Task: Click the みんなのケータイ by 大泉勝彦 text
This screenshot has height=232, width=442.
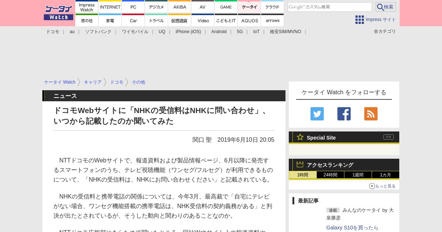Action: tap(360, 214)
